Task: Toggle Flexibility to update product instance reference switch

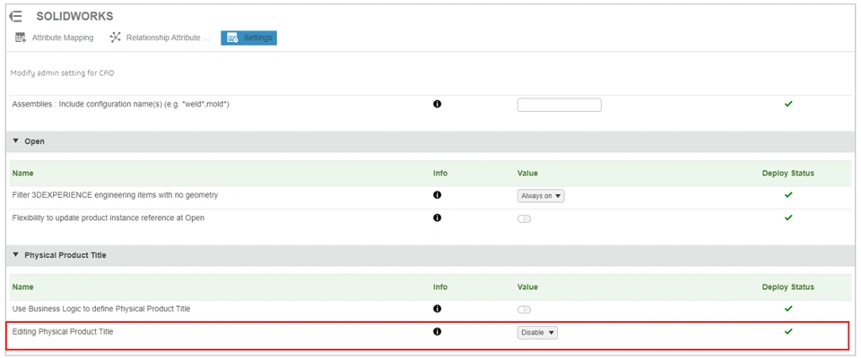Action: click(x=525, y=218)
